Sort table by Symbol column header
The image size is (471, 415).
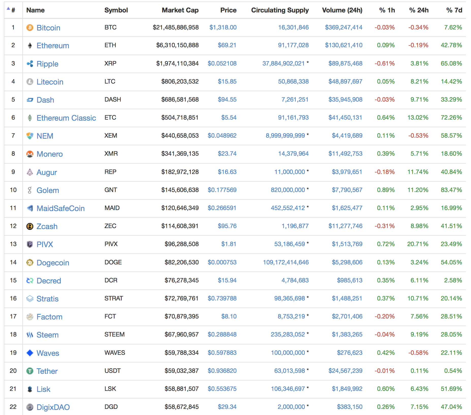[116, 10]
